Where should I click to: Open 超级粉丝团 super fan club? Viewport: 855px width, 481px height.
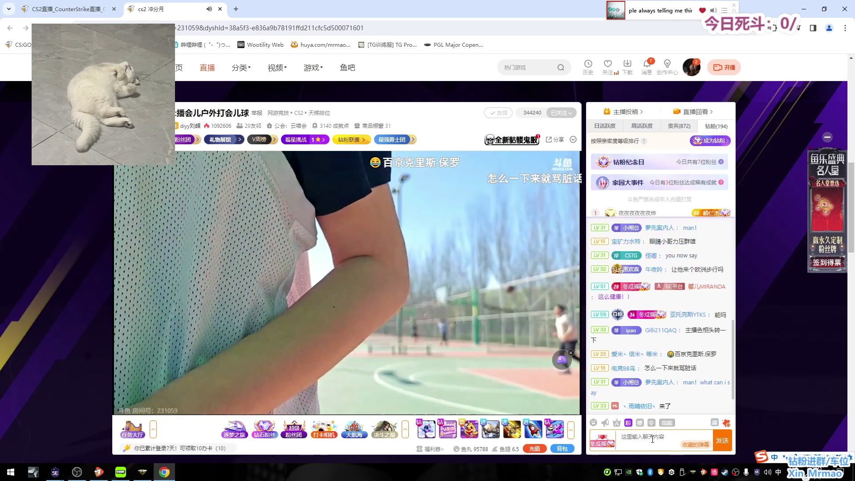pyautogui.click(x=294, y=430)
